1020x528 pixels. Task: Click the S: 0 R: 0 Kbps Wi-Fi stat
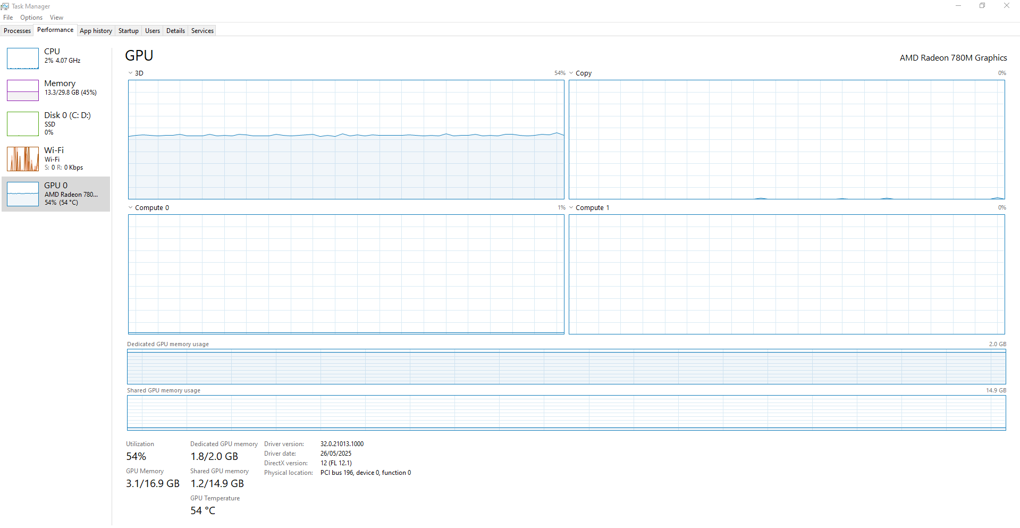64,167
